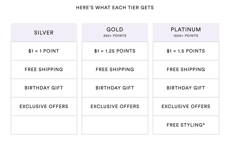Select the "$1 = 1.5 POINTS" cell
Viewport: 230px width, 143px height.
click(x=186, y=51)
